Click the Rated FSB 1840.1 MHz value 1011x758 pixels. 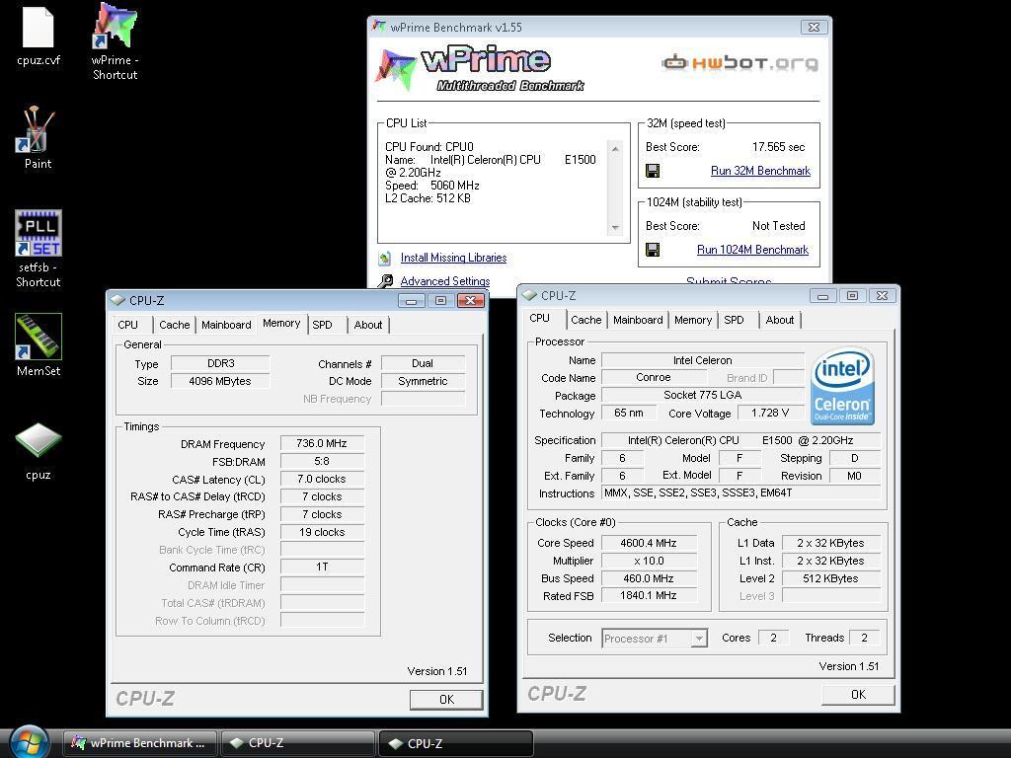pyautogui.click(x=649, y=595)
